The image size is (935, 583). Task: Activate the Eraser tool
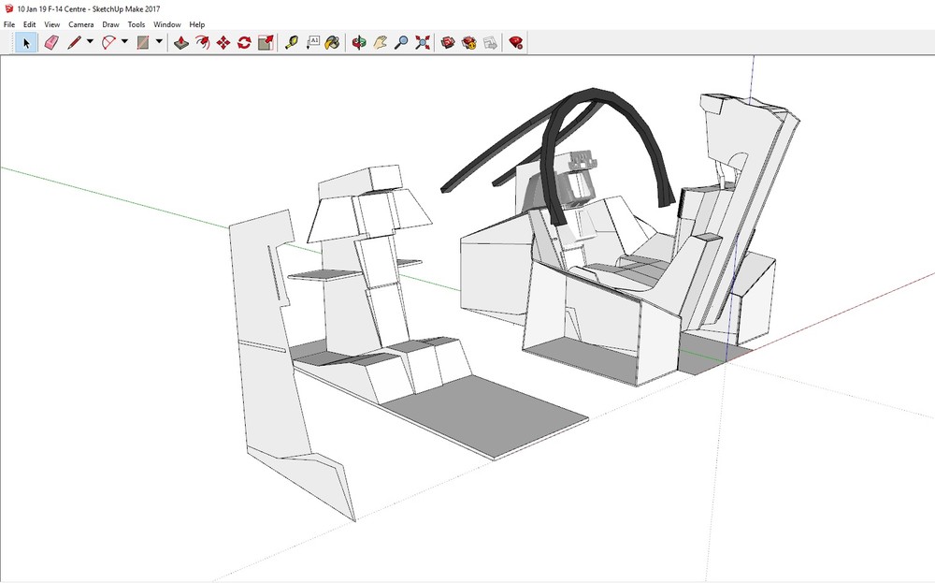[x=50, y=41]
